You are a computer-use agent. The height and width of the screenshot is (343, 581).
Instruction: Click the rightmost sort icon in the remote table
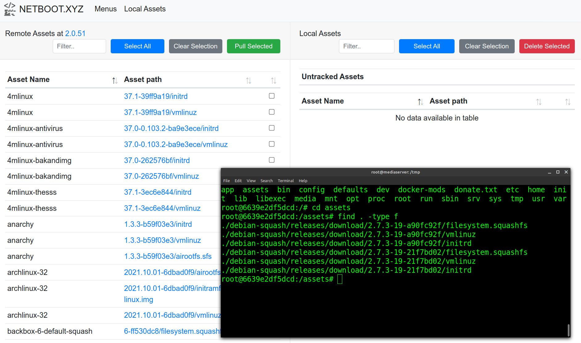point(274,80)
